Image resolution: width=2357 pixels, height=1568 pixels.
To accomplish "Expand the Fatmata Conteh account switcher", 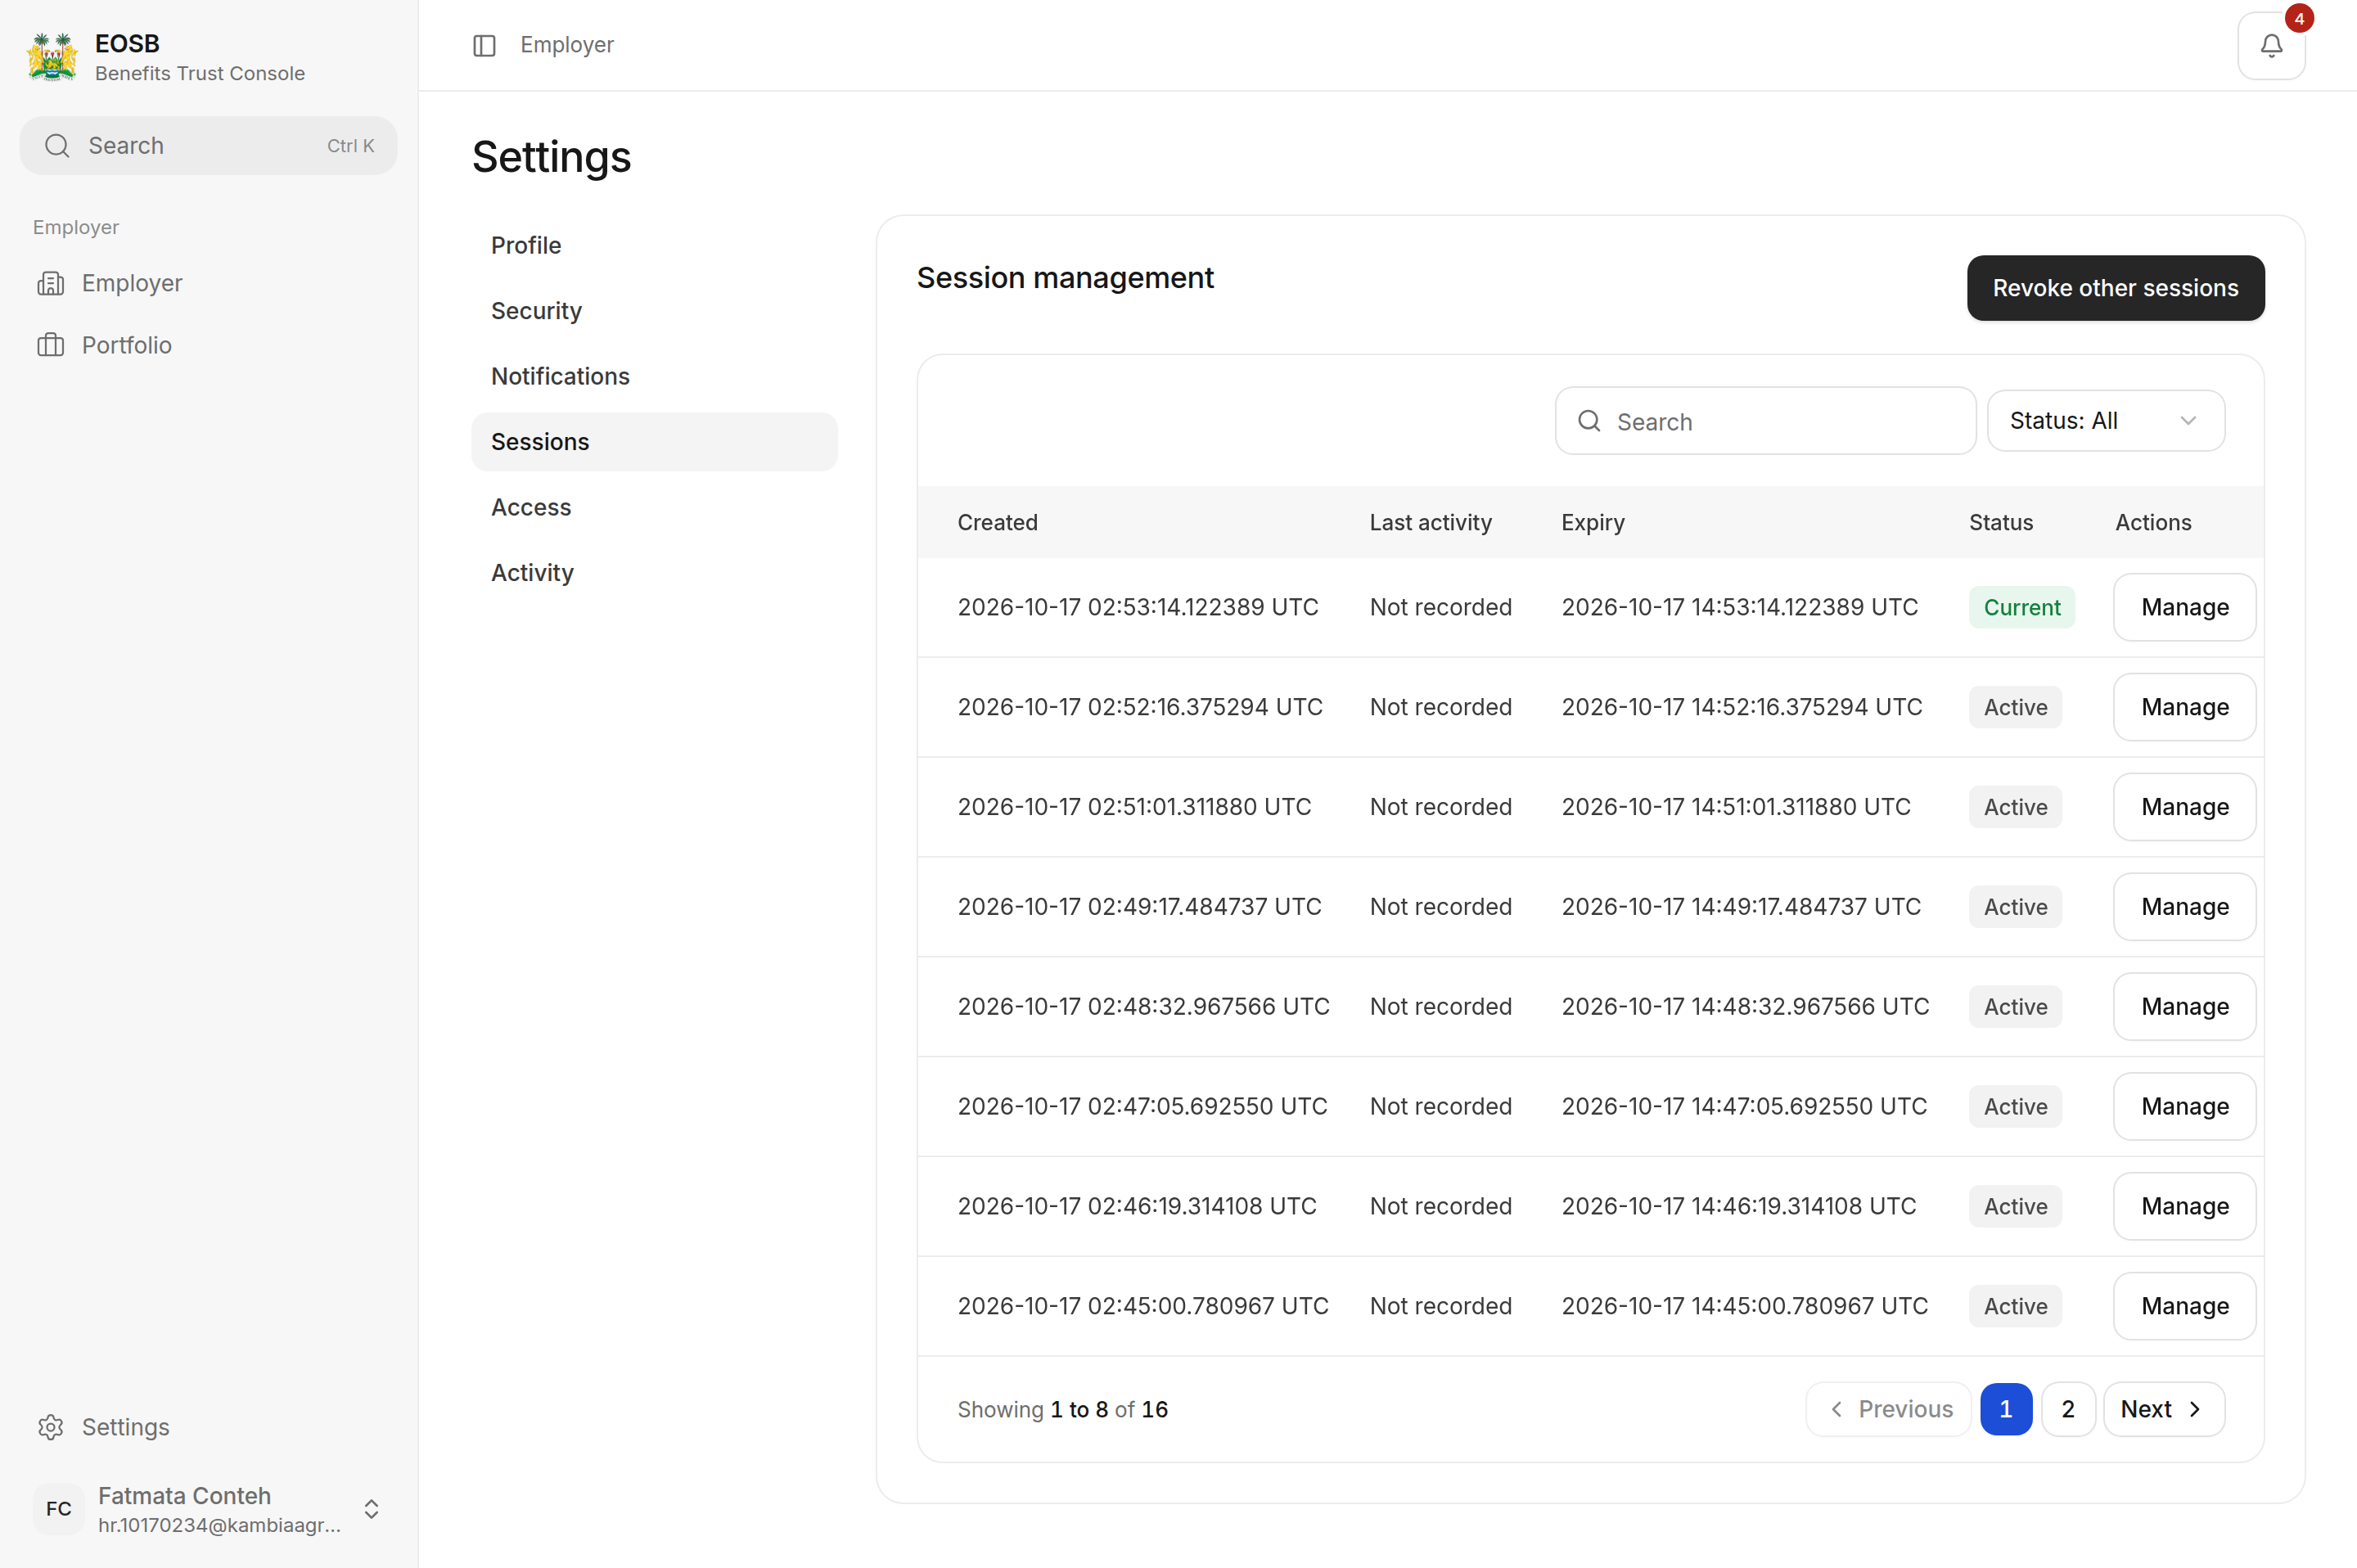I will coord(371,1508).
